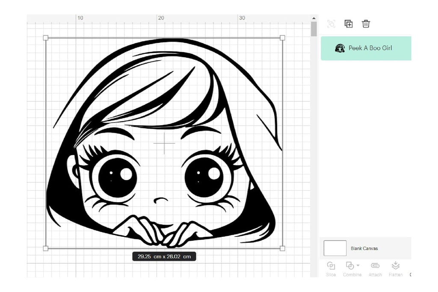This screenshot has width=438, height=292.
Task: Delete the layer using the trash icon
Action: pos(366,24)
